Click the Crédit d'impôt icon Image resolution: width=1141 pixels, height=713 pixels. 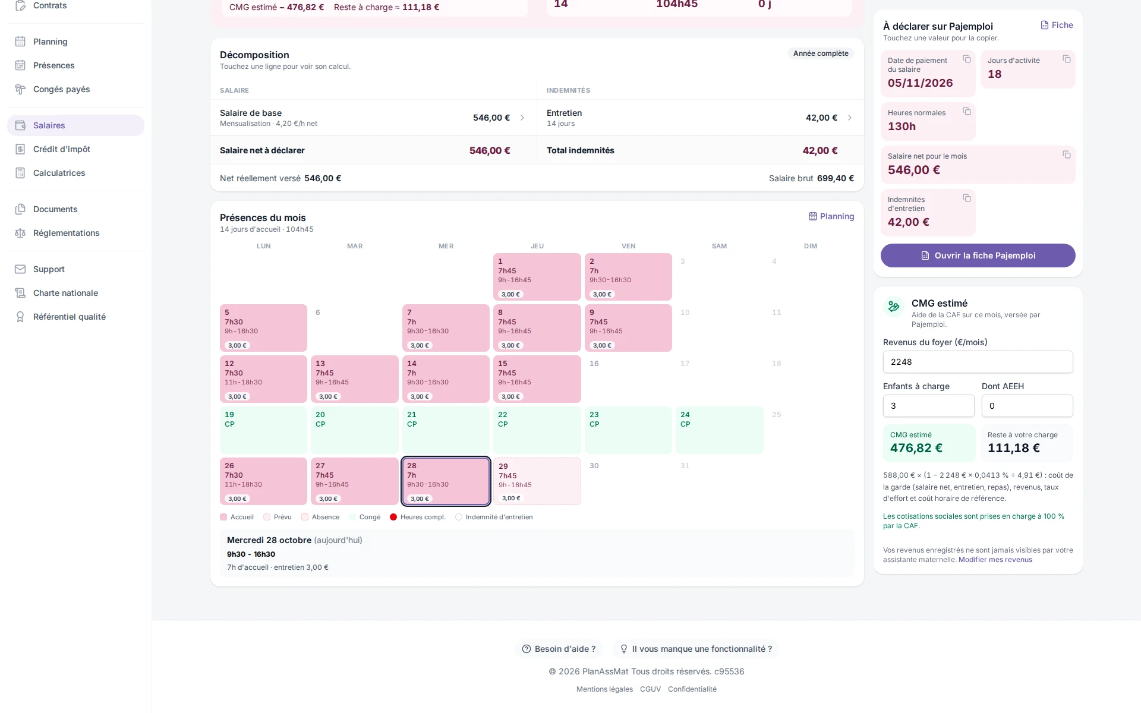[x=20, y=149]
